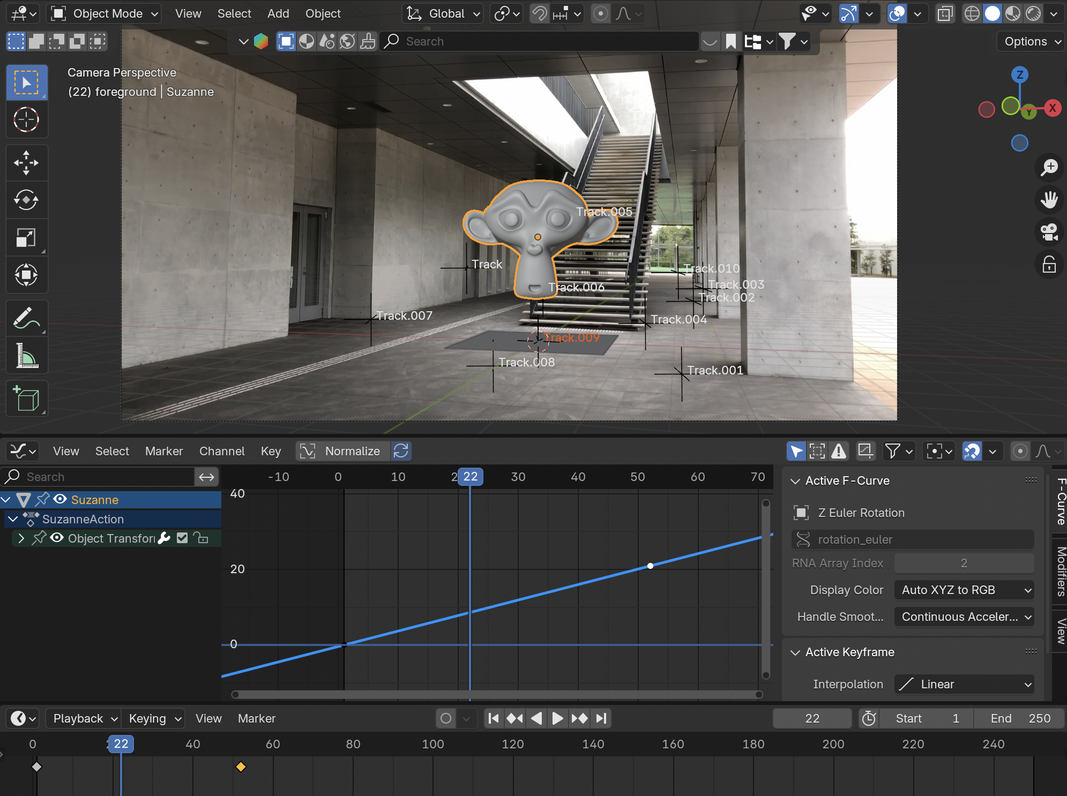Image resolution: width=1067 pixels, height=796 pixels.
Task: Choose the Annotate pencil tool
Action: click(26, 318)
